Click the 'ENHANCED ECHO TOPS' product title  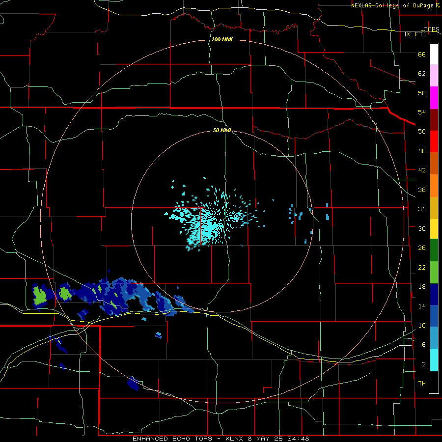tap(172, 439)
